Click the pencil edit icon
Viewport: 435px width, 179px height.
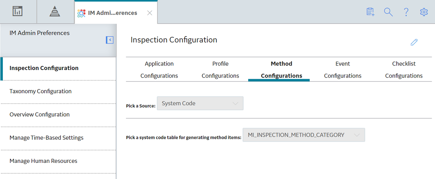click(x=414, y=42)
